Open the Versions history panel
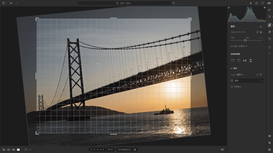273x153 pixels. [x=270, y=47]
